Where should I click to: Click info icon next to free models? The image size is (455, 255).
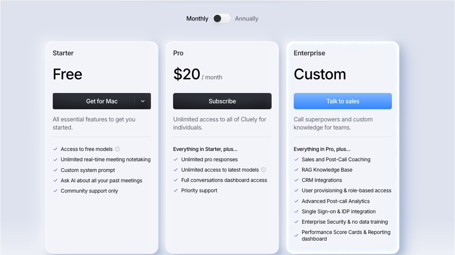(x=117, y=149)
